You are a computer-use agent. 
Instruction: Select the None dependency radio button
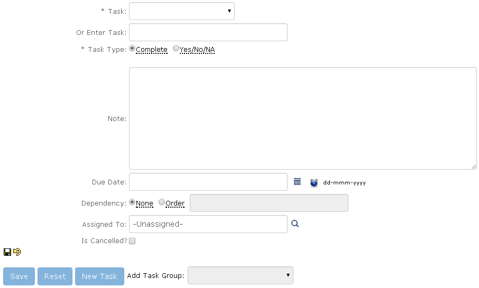coord(132,202)
